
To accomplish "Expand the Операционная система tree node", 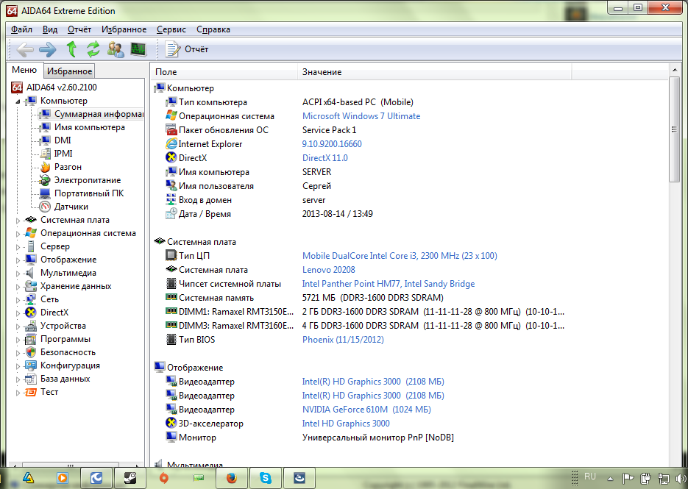I will tap(18, 234).
